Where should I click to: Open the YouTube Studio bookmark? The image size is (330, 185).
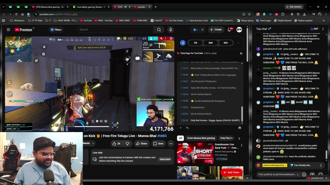175,21
